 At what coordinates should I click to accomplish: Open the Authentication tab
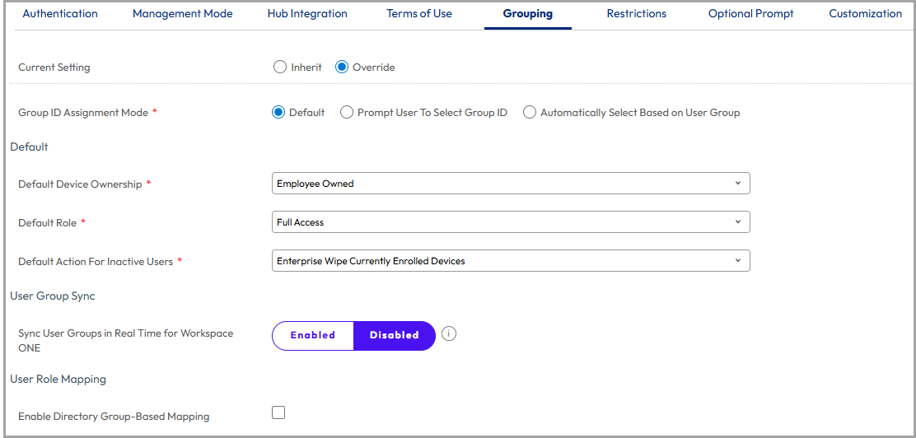tap(60, 13)
